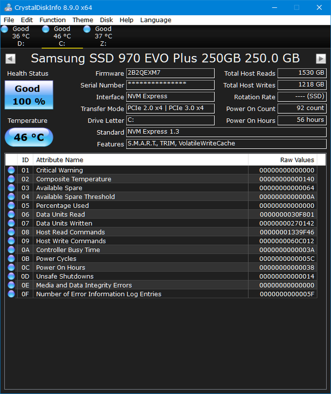Click the status orb for disk Z:

pos(87,29)
